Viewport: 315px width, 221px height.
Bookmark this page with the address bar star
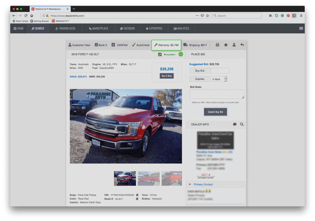click(208, 15)
